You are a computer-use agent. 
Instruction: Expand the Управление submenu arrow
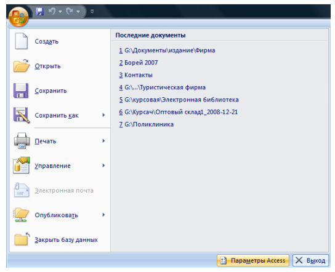[103, 166]
